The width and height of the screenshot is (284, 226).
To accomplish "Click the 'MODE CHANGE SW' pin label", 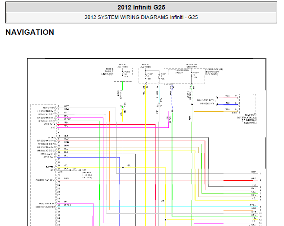I will click(x=45, y=207).
